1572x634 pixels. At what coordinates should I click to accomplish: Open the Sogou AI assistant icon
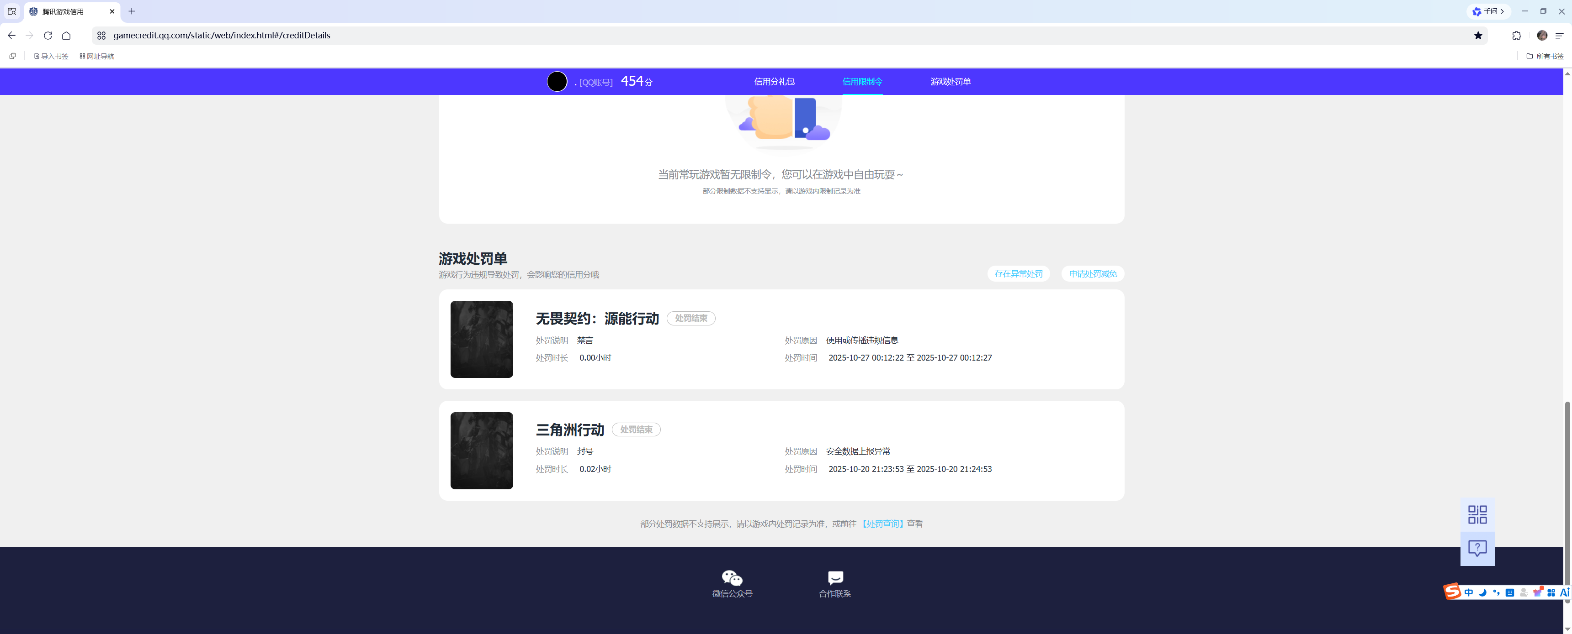click(1565, 592)
